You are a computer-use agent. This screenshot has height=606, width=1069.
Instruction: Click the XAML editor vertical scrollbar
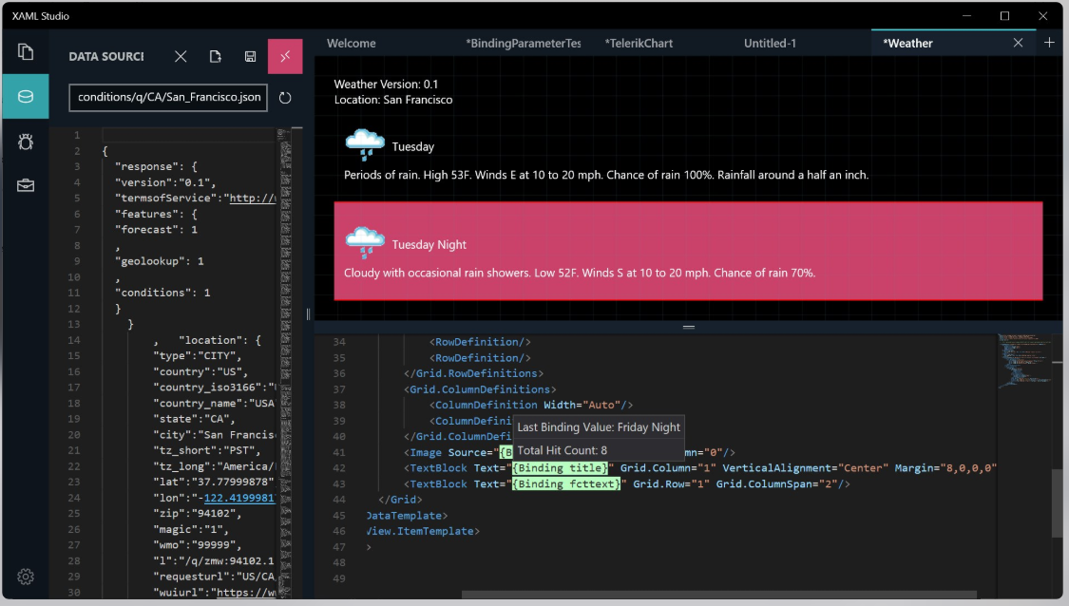[x=1057, y=503]
